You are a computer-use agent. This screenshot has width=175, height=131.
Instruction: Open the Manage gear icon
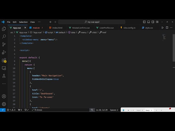[x=4, y=104]
